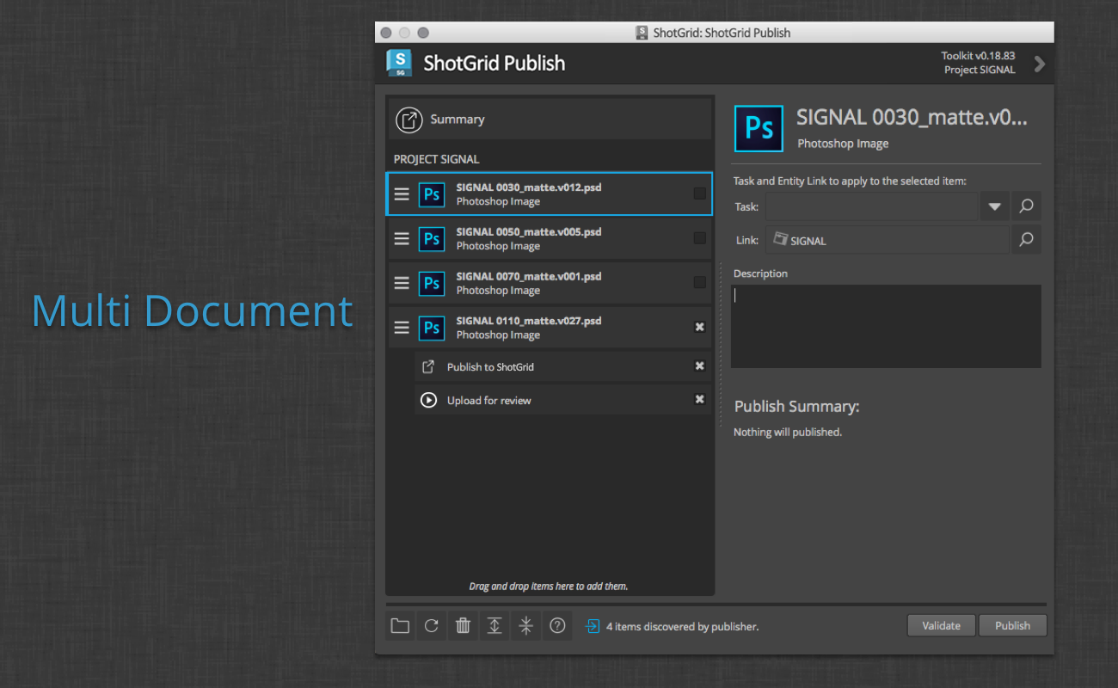
Task: Open help with the question mark icon
Action: click(557, 626)
